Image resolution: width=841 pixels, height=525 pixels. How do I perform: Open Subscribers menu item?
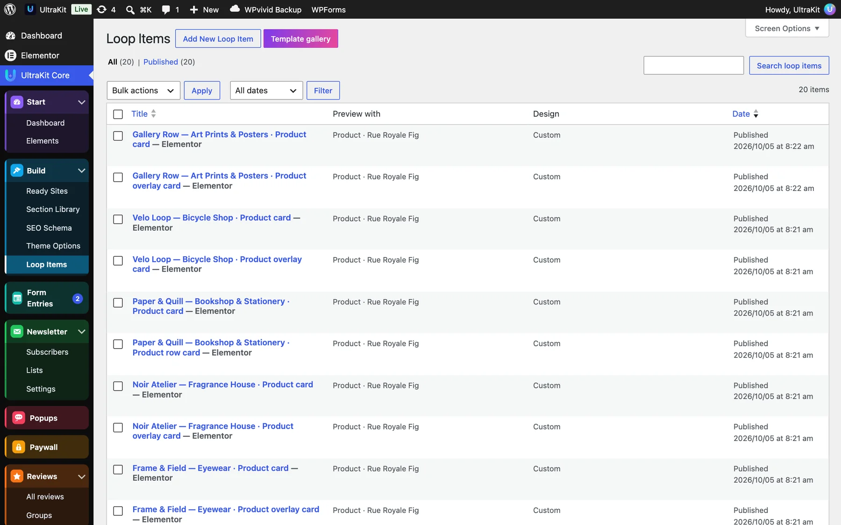(x=47, y=352)
